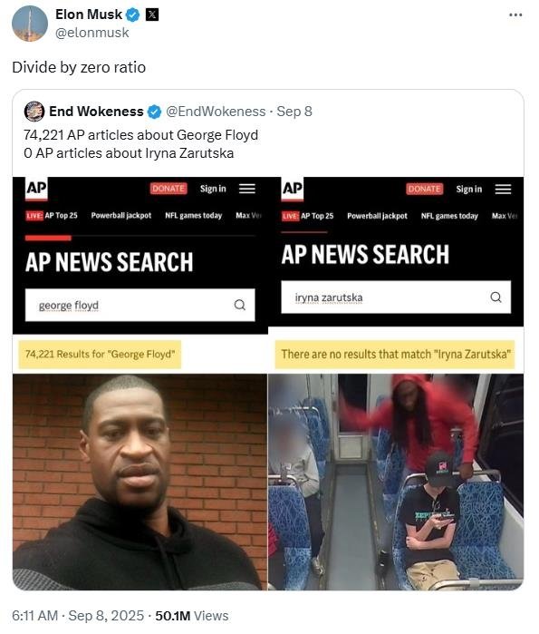Click the 6:11 AM Sep 8, 2025 timestamp
This screenshot has width=539, height=634.
click(78, 615)
